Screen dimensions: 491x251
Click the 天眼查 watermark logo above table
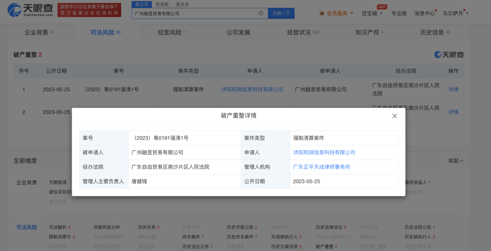tap(449, 55)
